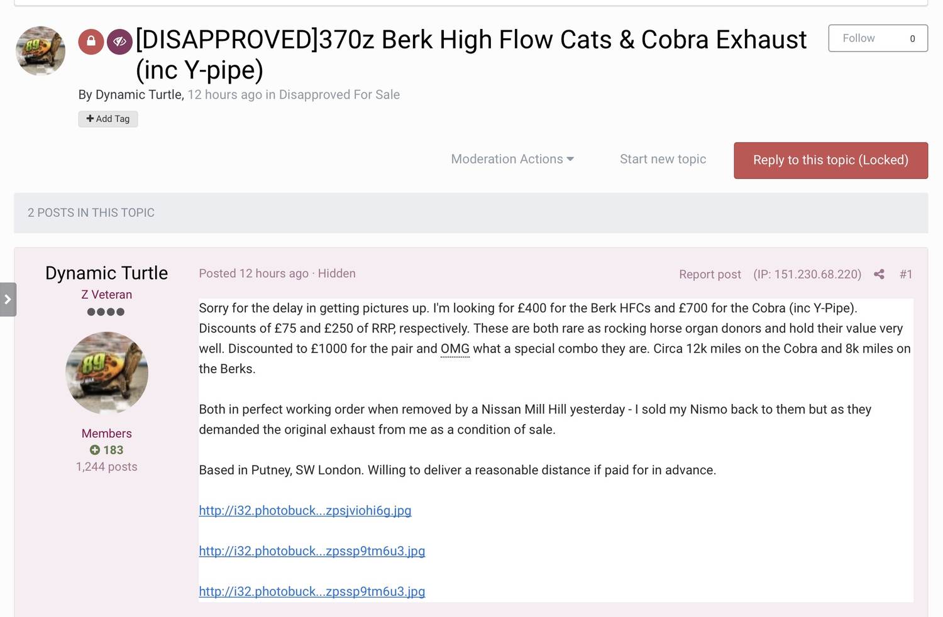Click Dynamic Turtle username in post sidebar
This screenshot has width=943, height=617.
(107, 273)
